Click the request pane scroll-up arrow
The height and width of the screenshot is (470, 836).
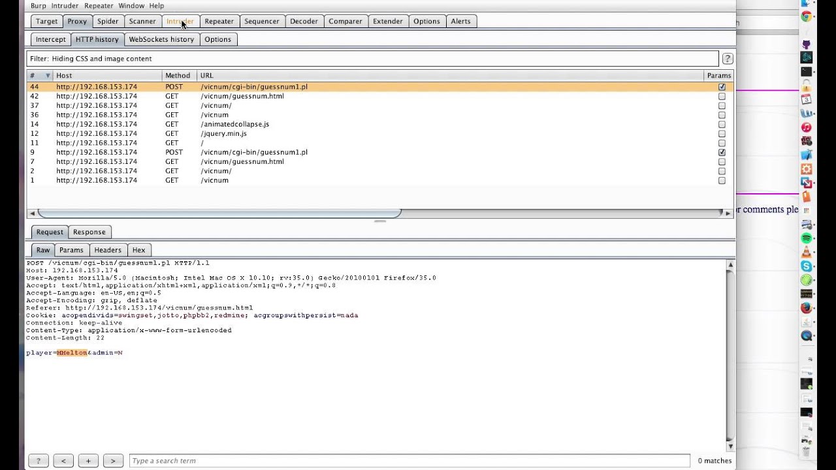click(x=730, y=265)
